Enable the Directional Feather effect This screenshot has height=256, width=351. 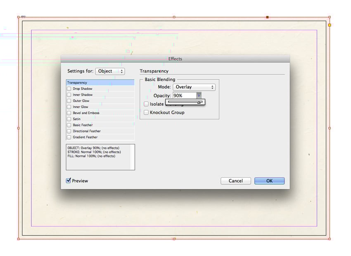click(x=69, y=131)
